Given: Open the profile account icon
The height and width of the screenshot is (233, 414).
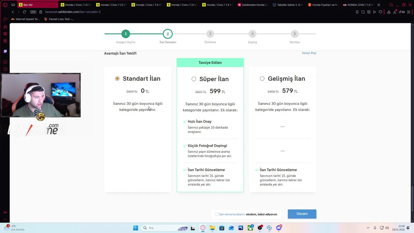Looking at the screenshot, I should 389,12.
